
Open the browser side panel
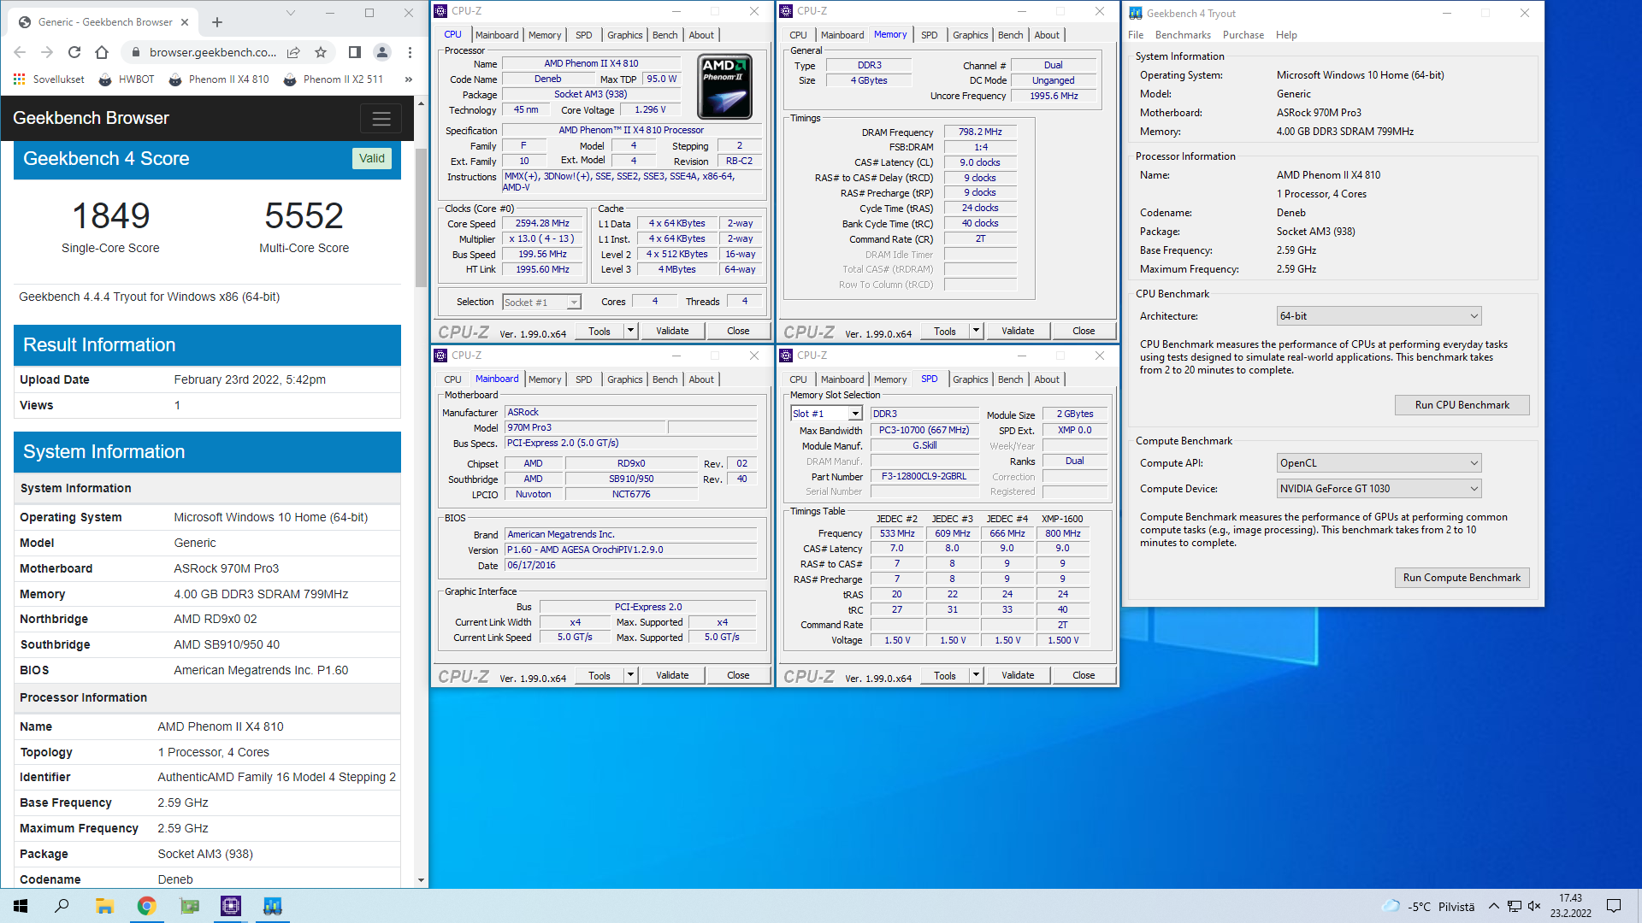point(354,52)
